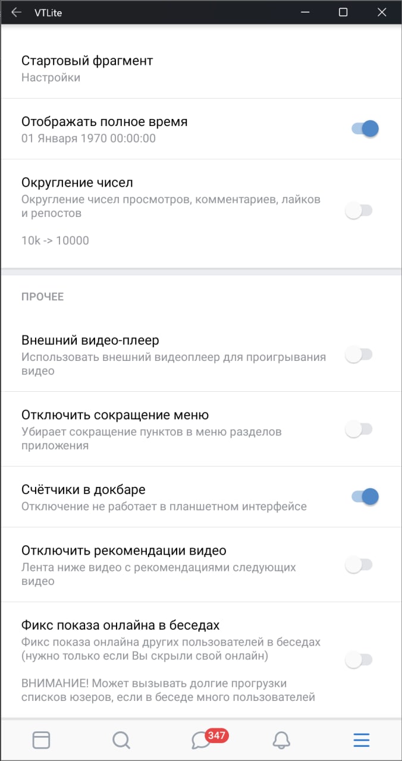Screen dimensions: 402x761
Task: Open messages with 347 badge
Action: click(x=202, y=740)
